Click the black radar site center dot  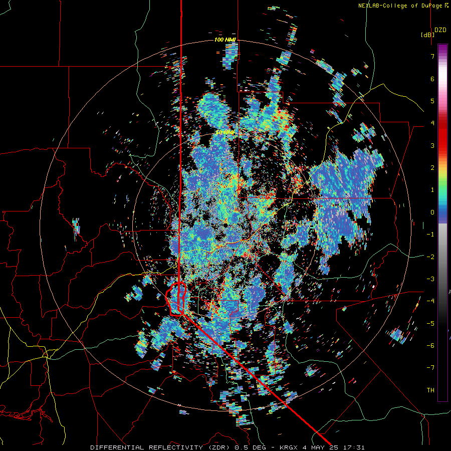pos(225,225)
